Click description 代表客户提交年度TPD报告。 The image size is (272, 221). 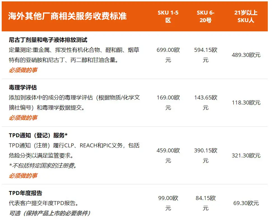coord(43,203)
